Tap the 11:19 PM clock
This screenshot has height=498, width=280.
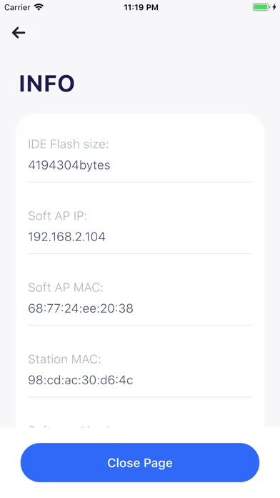pos(141,7)
